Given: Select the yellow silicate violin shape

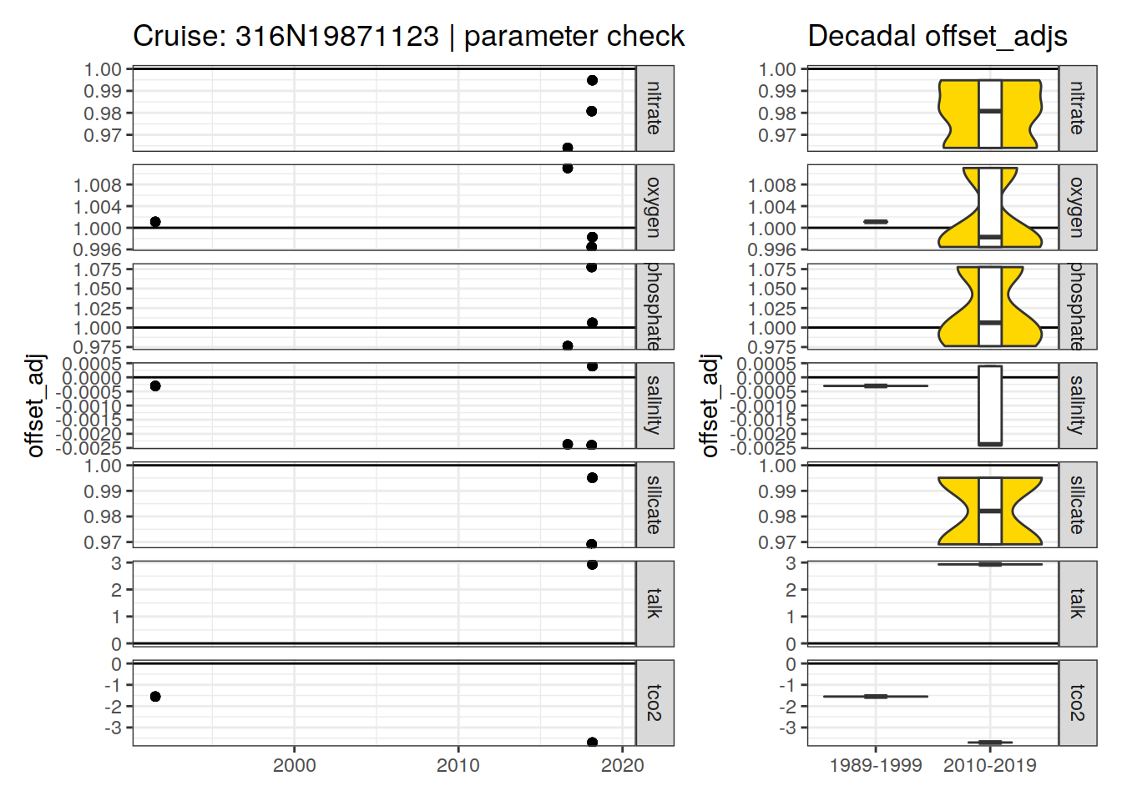Looking at the screenshot, I should (x=953, y=511).
